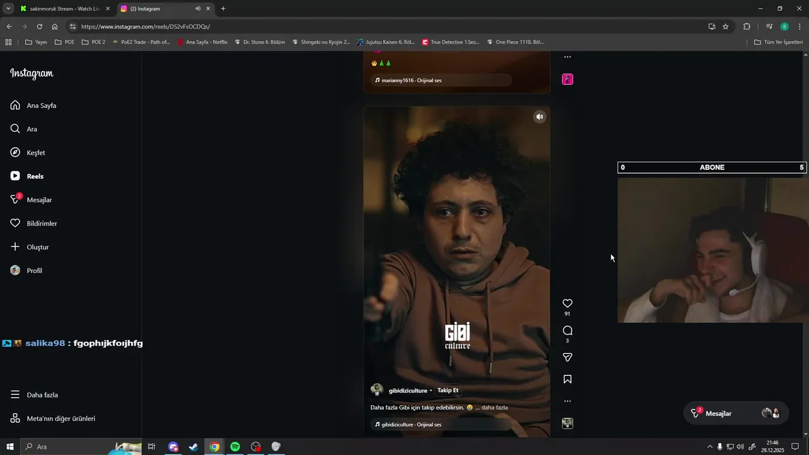Screen dimensions: 809x455
Task: Open the Yayın bookmark folder
Action: pos(36,42)
